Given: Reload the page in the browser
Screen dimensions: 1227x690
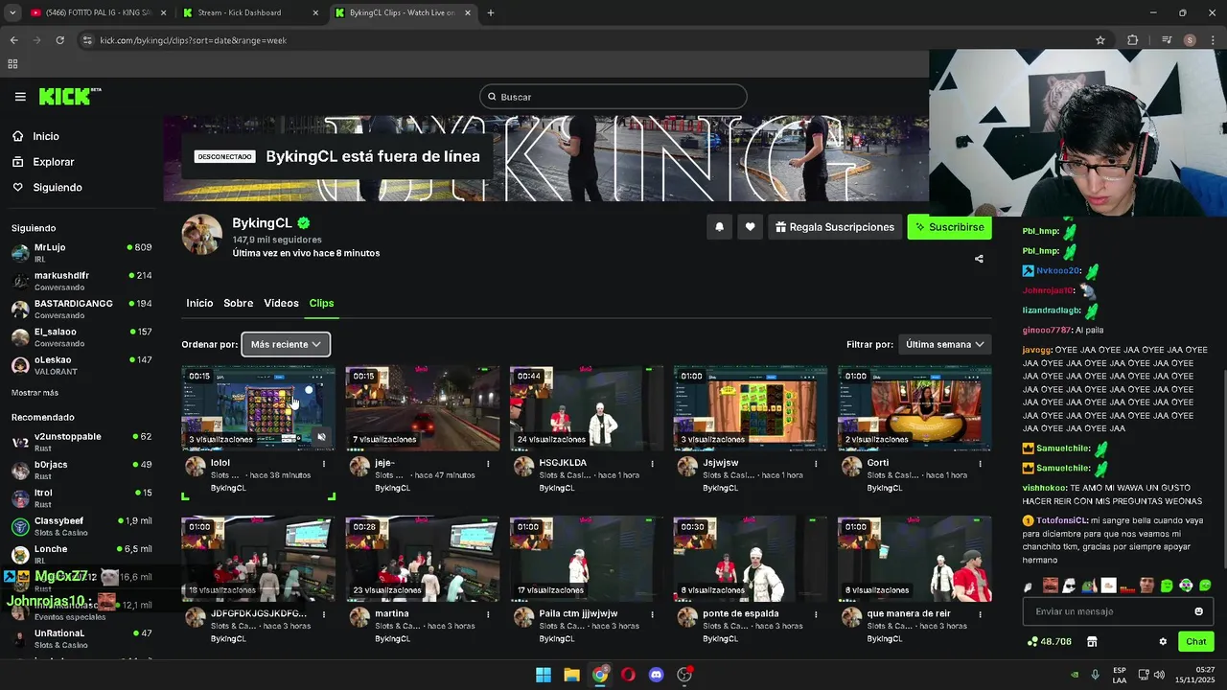Looking at the screenshot, I should point(59,40).
